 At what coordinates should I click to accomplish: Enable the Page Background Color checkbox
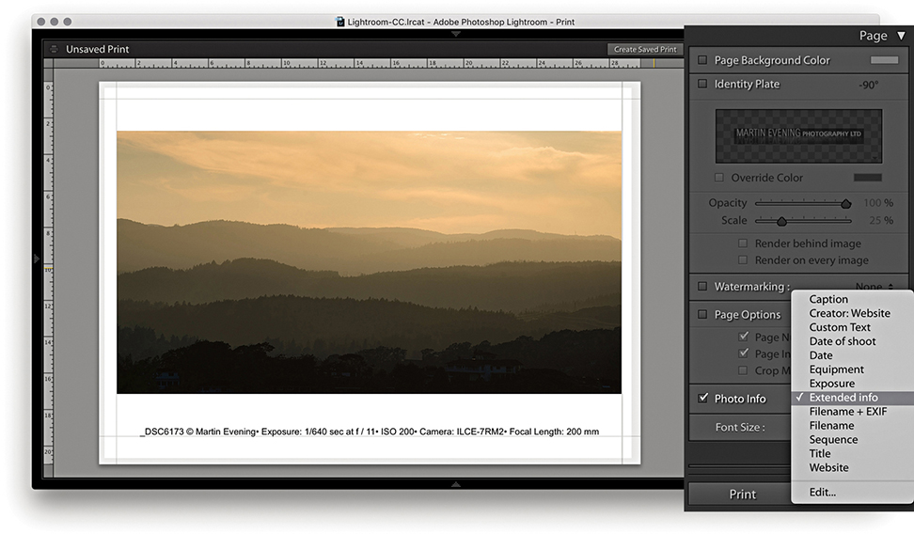(702, 60)
